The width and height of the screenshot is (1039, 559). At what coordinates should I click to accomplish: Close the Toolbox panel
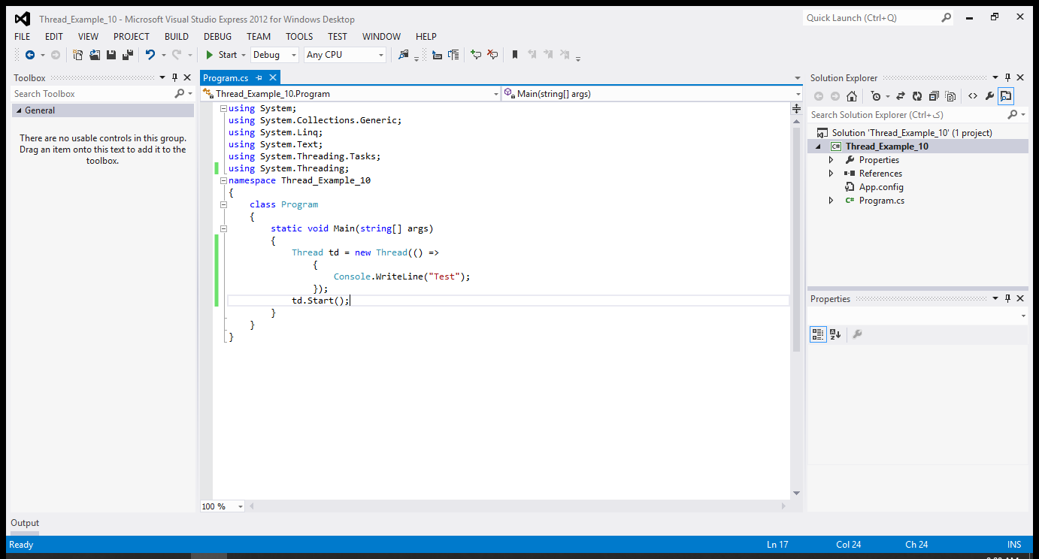coord(187,77)
